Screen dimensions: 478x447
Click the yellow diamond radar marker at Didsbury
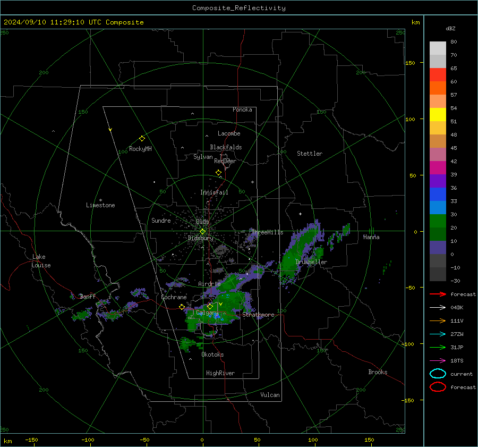pyautogui.click(x=202, y=232)
